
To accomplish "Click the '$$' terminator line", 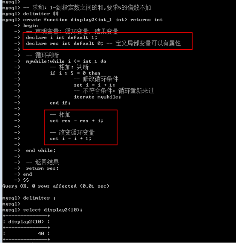I will click(x=26, y=180).
